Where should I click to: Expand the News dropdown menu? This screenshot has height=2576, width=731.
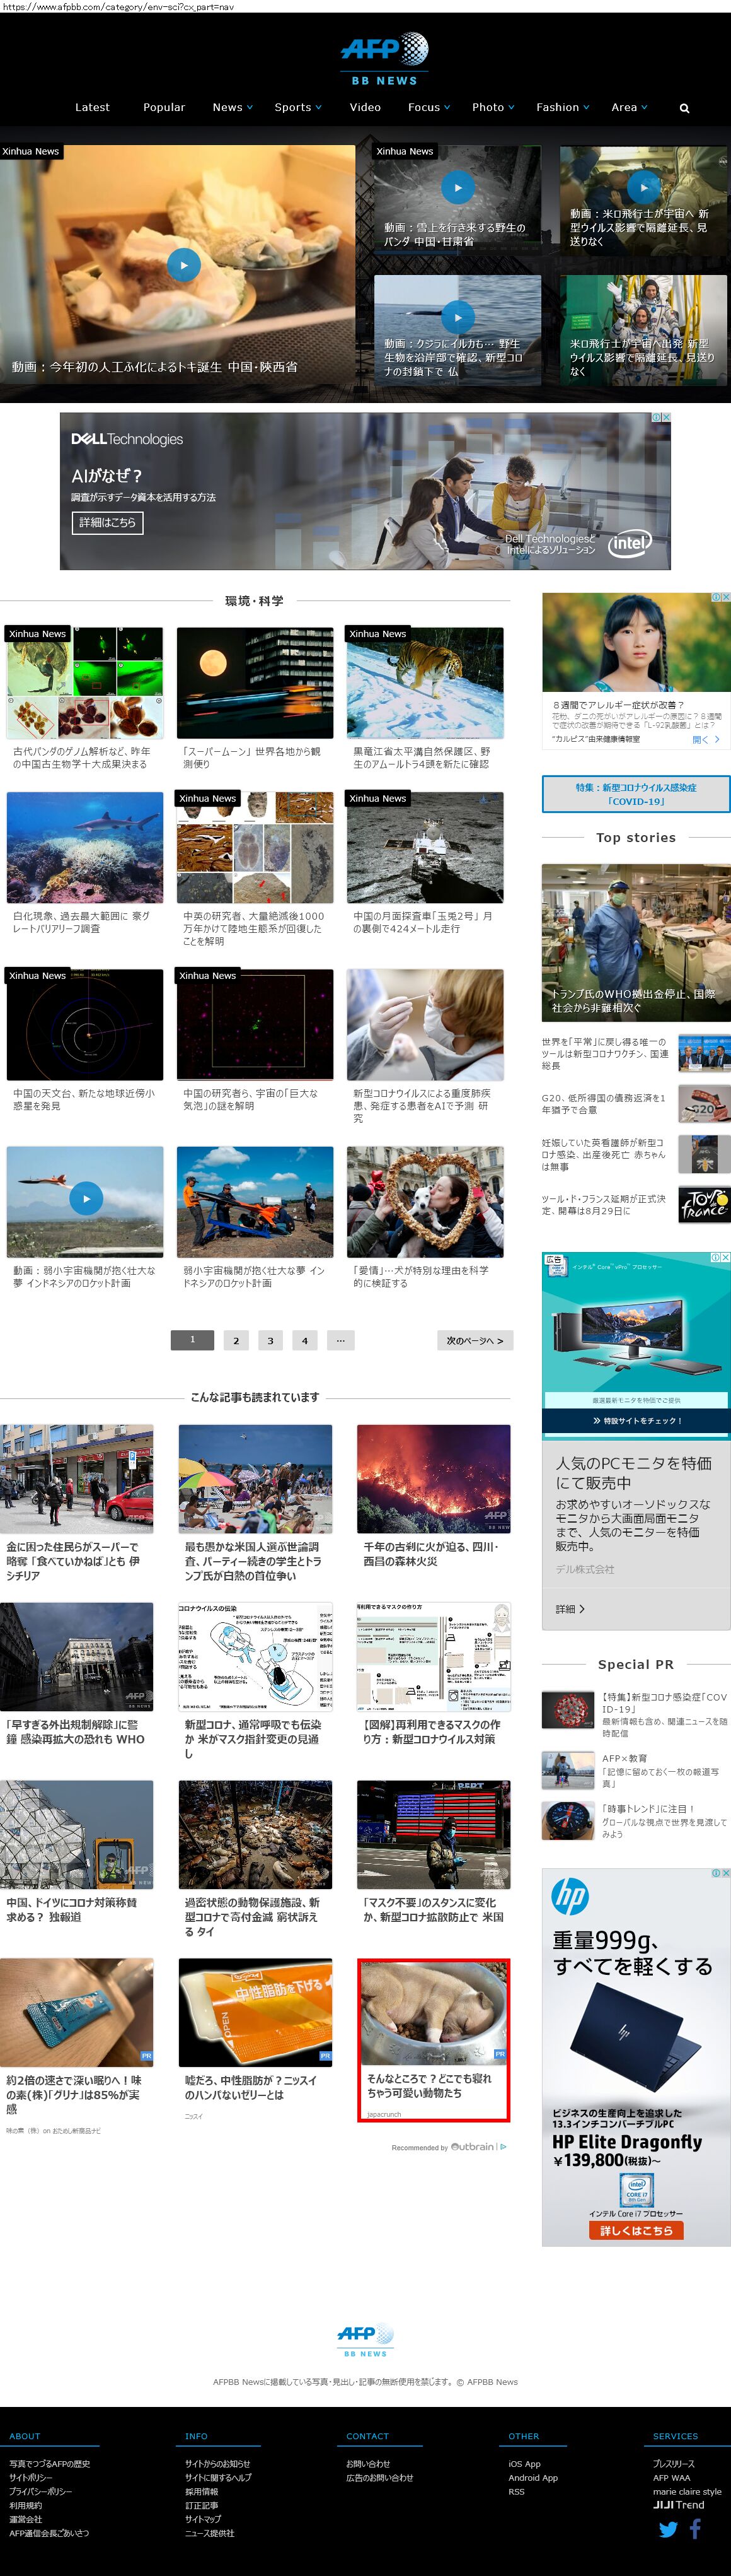point(233,108)
